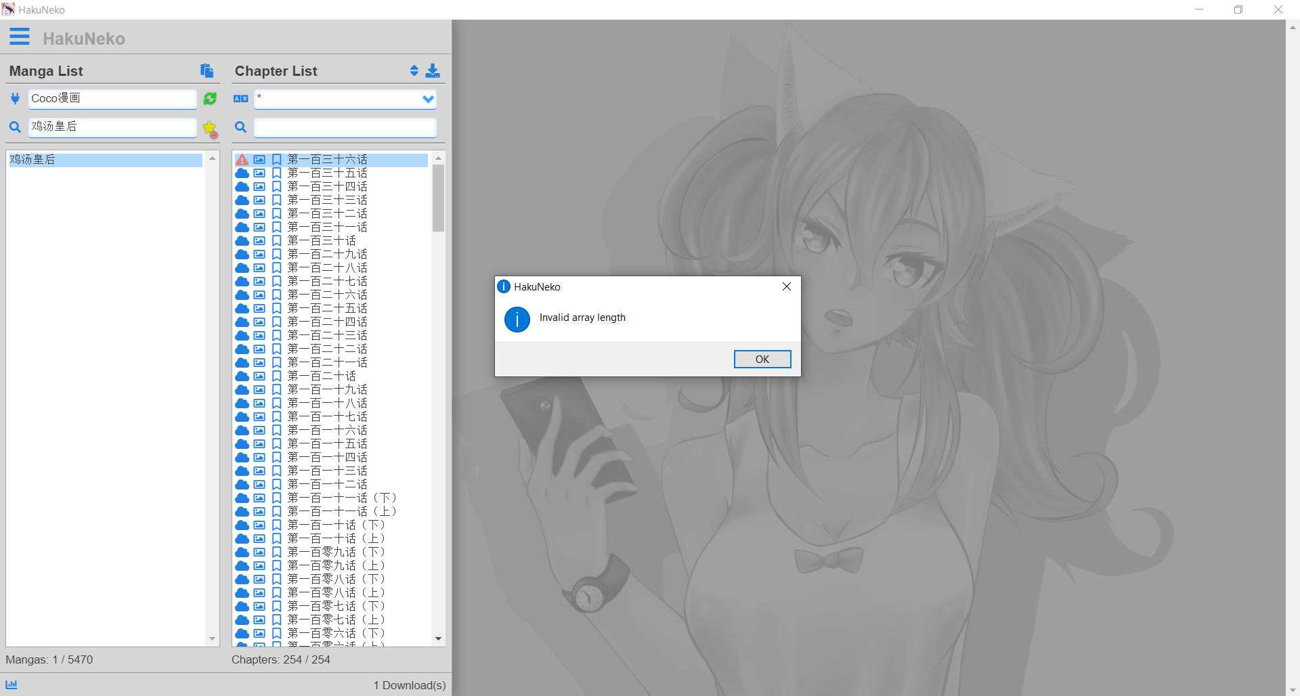Open the hamburger menu

click(x=20, y=37)
